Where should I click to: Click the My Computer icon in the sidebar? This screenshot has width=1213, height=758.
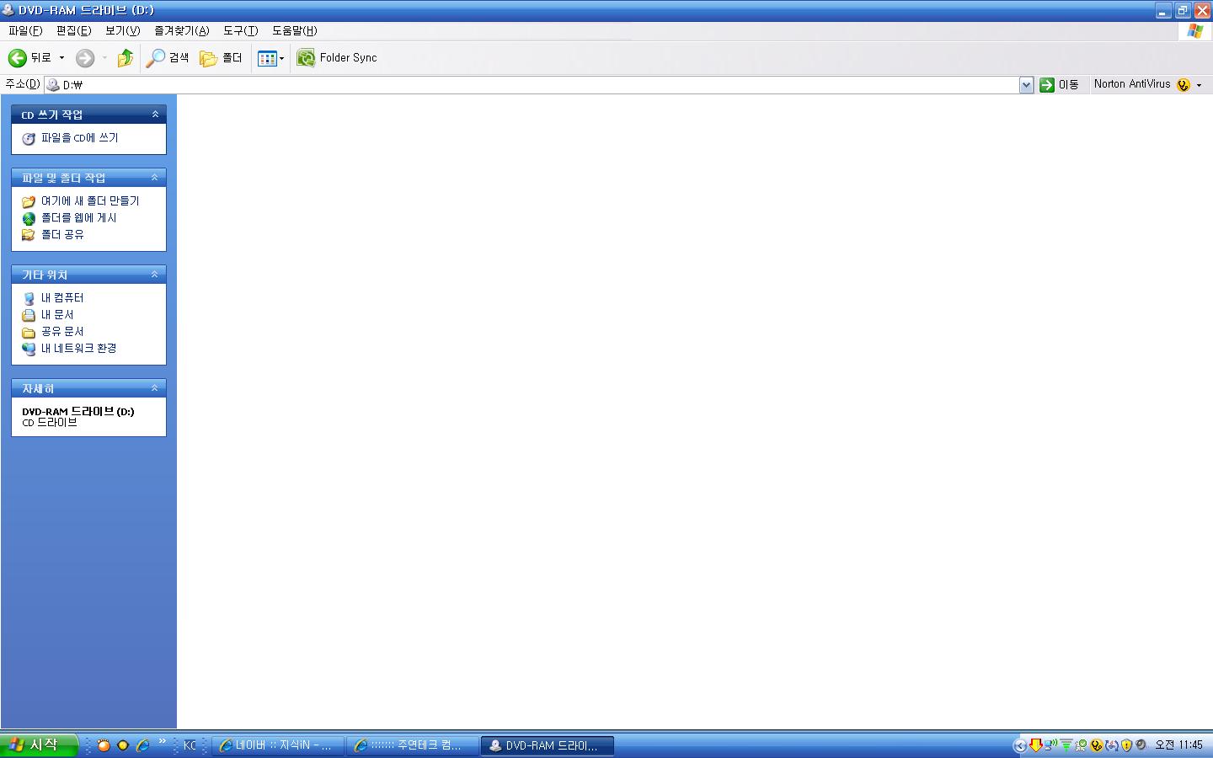pos(29,298)
